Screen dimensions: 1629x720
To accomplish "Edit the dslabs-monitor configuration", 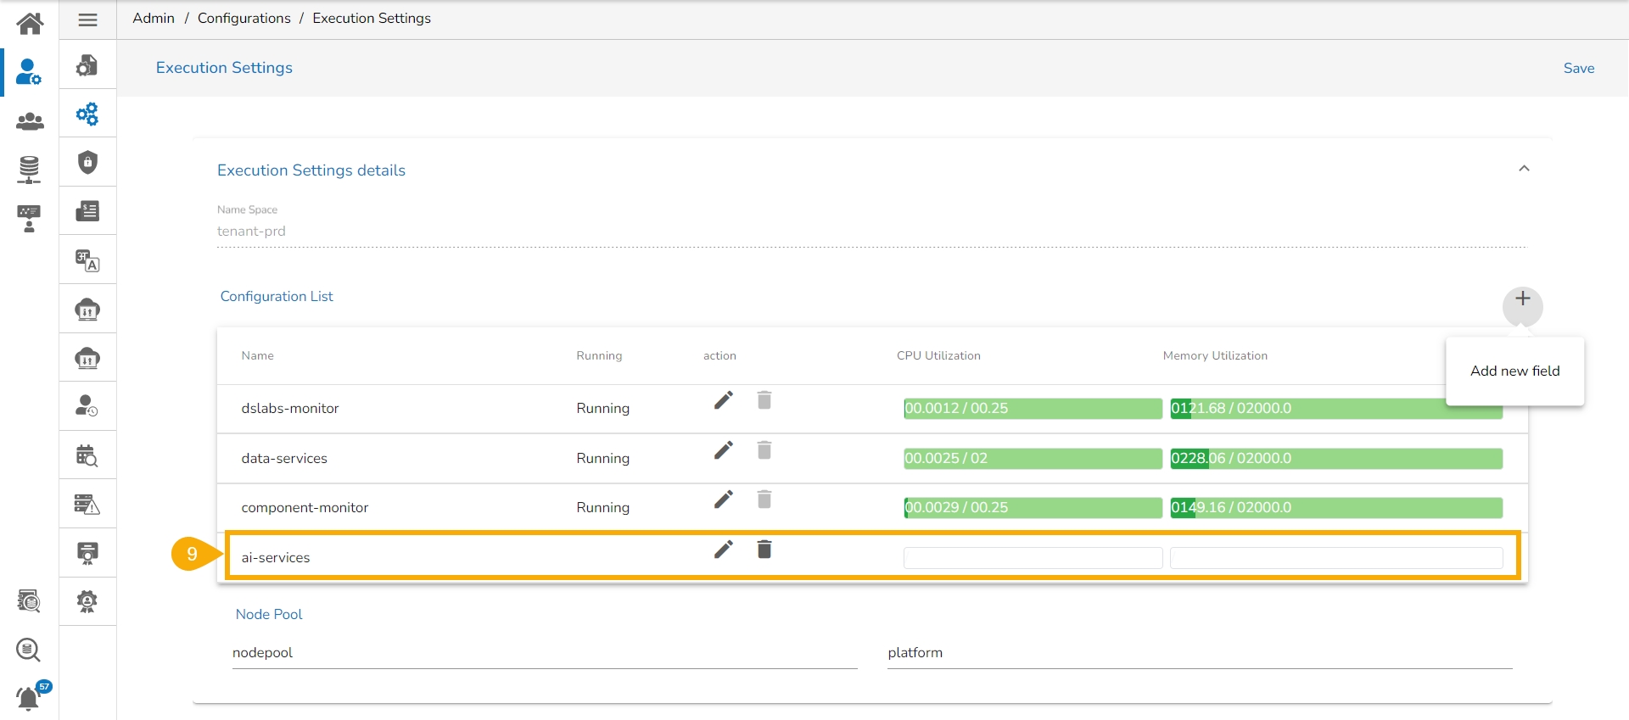I will 724,400.
